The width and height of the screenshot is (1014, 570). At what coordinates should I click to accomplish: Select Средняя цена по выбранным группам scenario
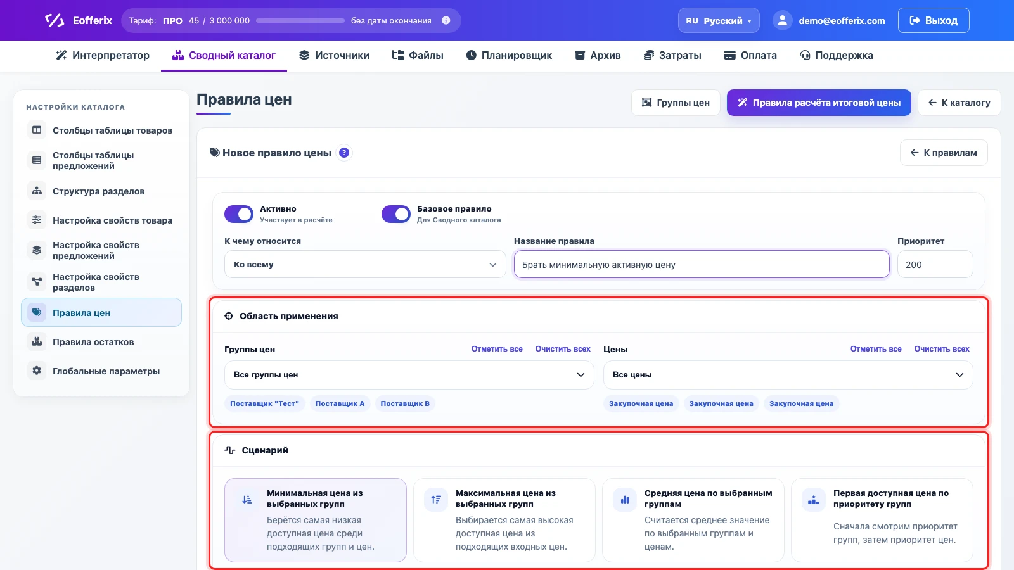[x=693, y=520]
